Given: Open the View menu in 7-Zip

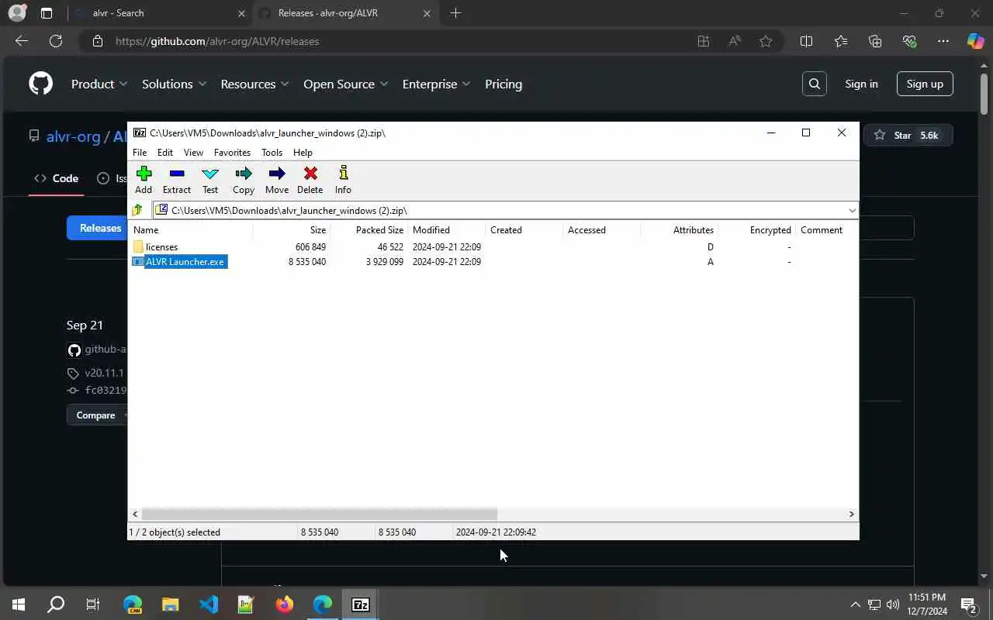Looking at the screenshot, I should [193, 153].
